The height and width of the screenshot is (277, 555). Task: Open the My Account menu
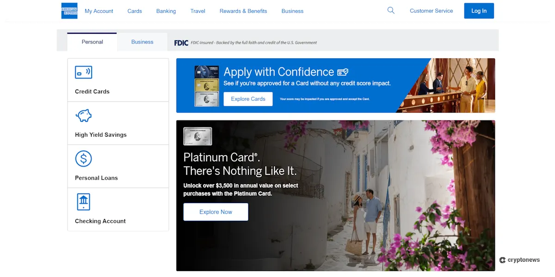pos(99,11)
